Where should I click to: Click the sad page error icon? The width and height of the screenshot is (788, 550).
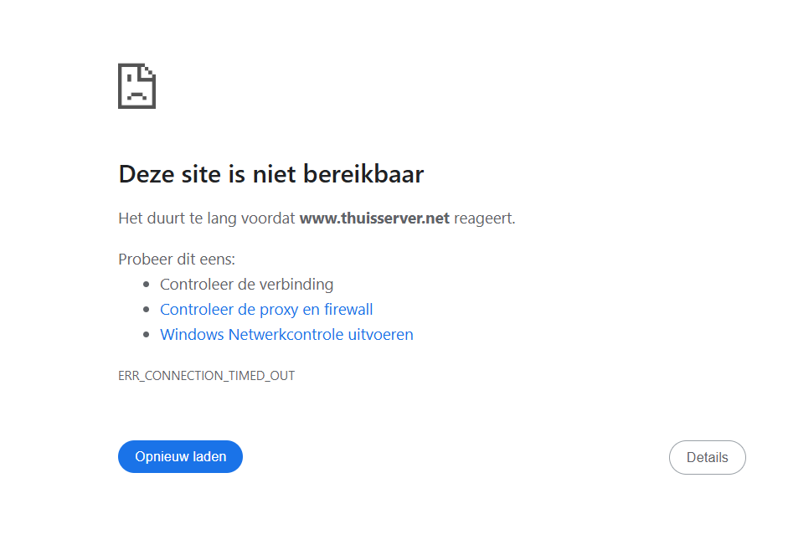coord(136,86)
